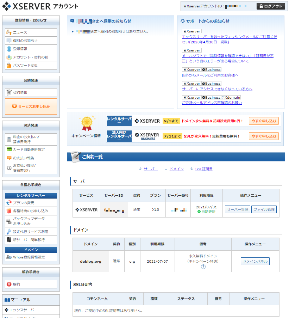Open the ご登録メールアドレス再確認のお願い link
Screen dimensions: 289x318
point(212,103)
